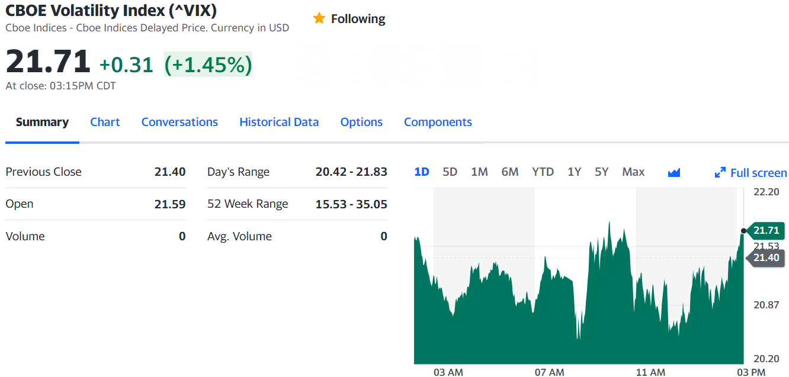This screenshot has width=789, height=377.
Task: Click the green 21.71 current price marker
Action: (766, 230)
